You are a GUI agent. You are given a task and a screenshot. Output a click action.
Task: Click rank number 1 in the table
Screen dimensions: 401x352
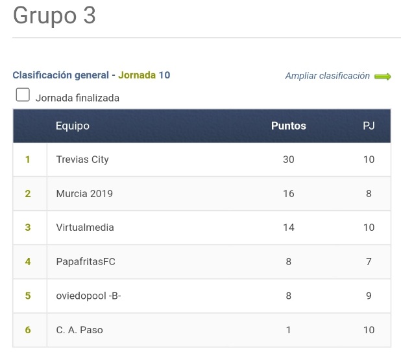pyautogui.click(x=28, y=159)
